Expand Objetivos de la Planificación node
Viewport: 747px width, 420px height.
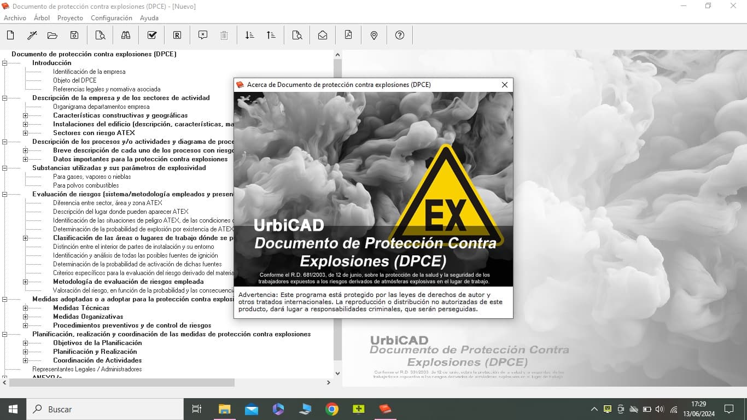coord(25,343)
